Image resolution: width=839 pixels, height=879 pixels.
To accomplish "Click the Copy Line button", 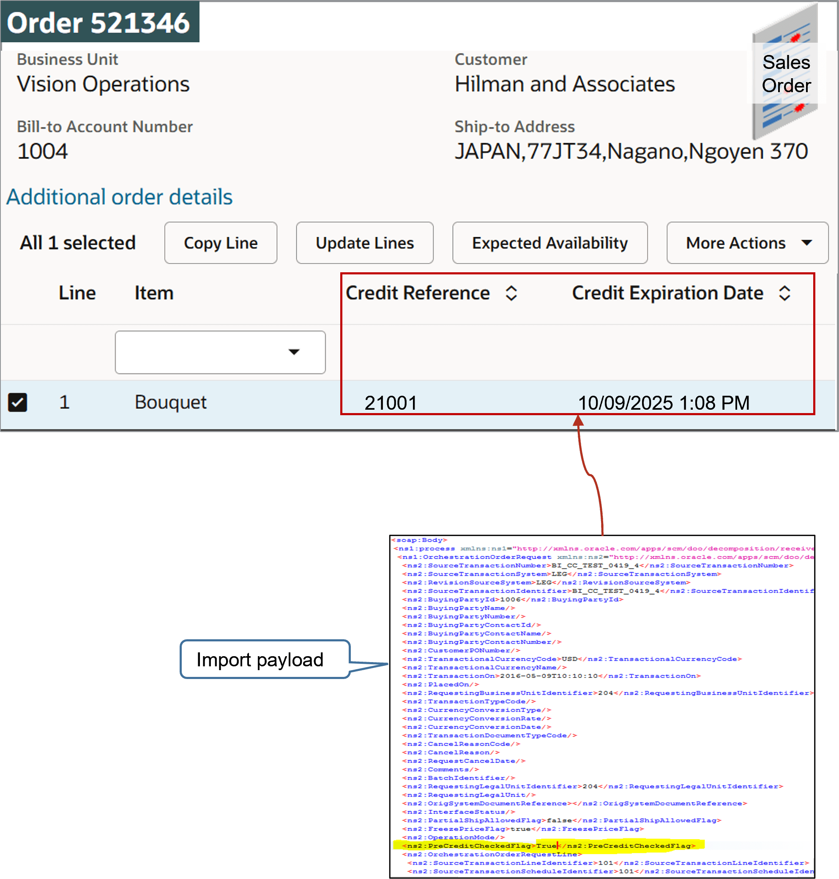I will click(221, 243).
